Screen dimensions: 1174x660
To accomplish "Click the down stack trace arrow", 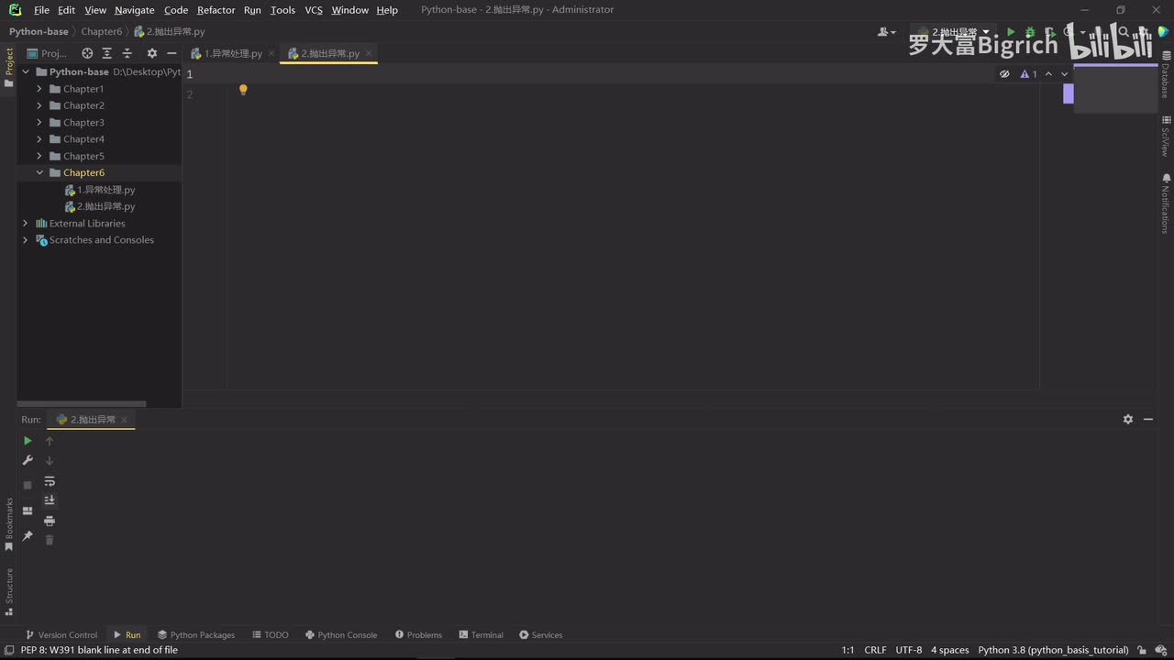I will (x=50, y=460).
